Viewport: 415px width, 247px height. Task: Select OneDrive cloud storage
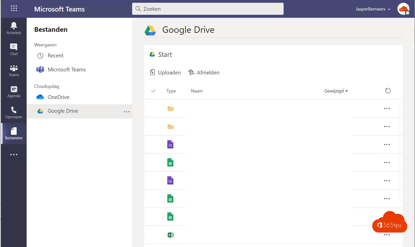pyautogui.click(x=58, y=97)
